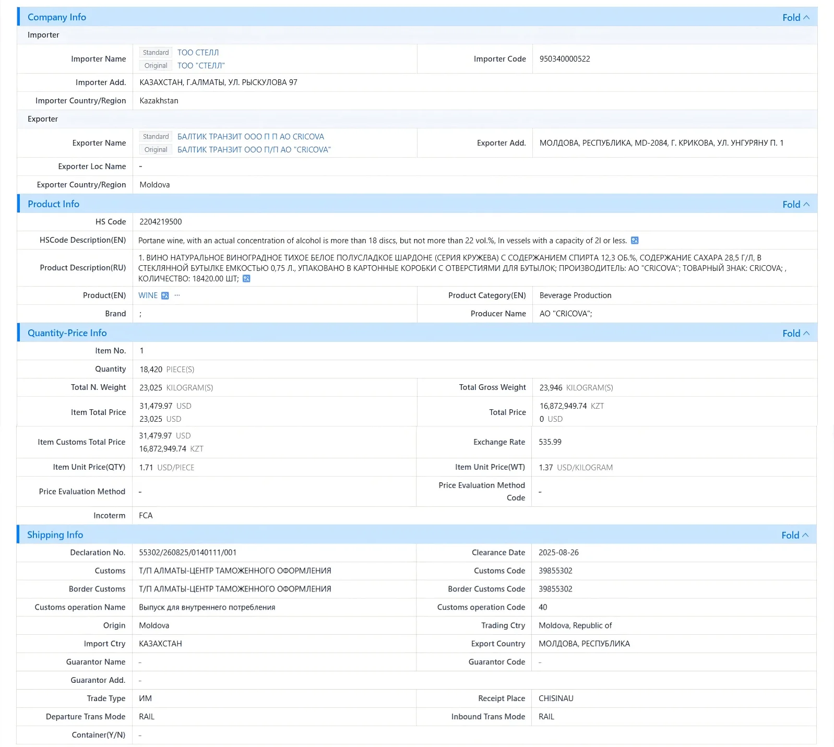
Task: Click translate icon after Product Description text
Action: click(246, 279)
